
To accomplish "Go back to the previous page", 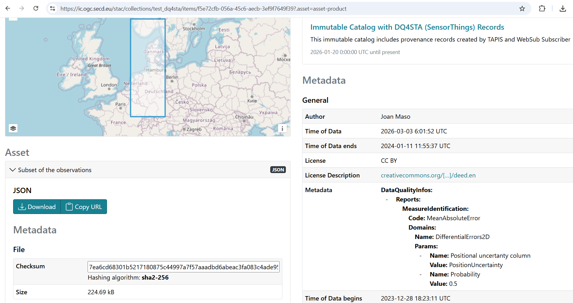I will click(8, 8).
